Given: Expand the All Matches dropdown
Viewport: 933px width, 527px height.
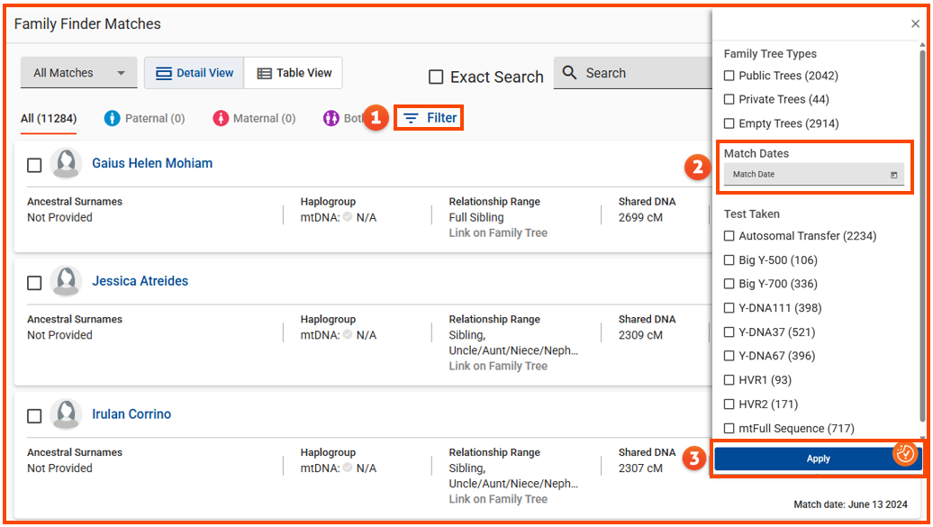Looking at the screenshot, I should tap(79, 73).
